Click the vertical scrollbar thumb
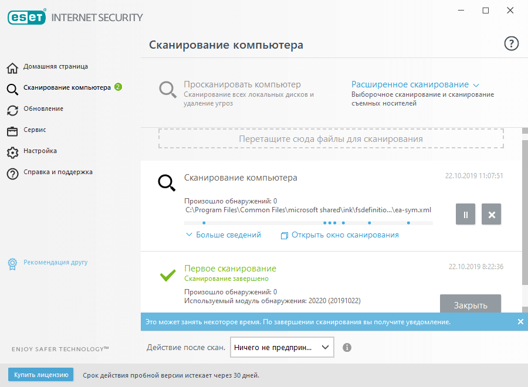 click(x=524, y=213)
